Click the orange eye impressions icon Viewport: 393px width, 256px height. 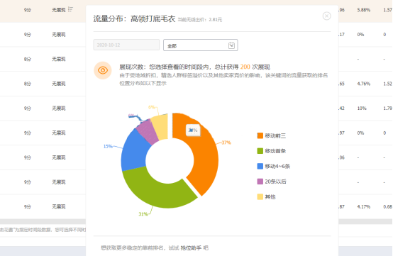point(103,70)
